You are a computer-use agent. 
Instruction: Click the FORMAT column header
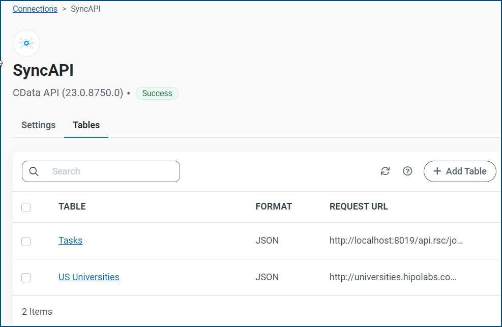[274, 206]
